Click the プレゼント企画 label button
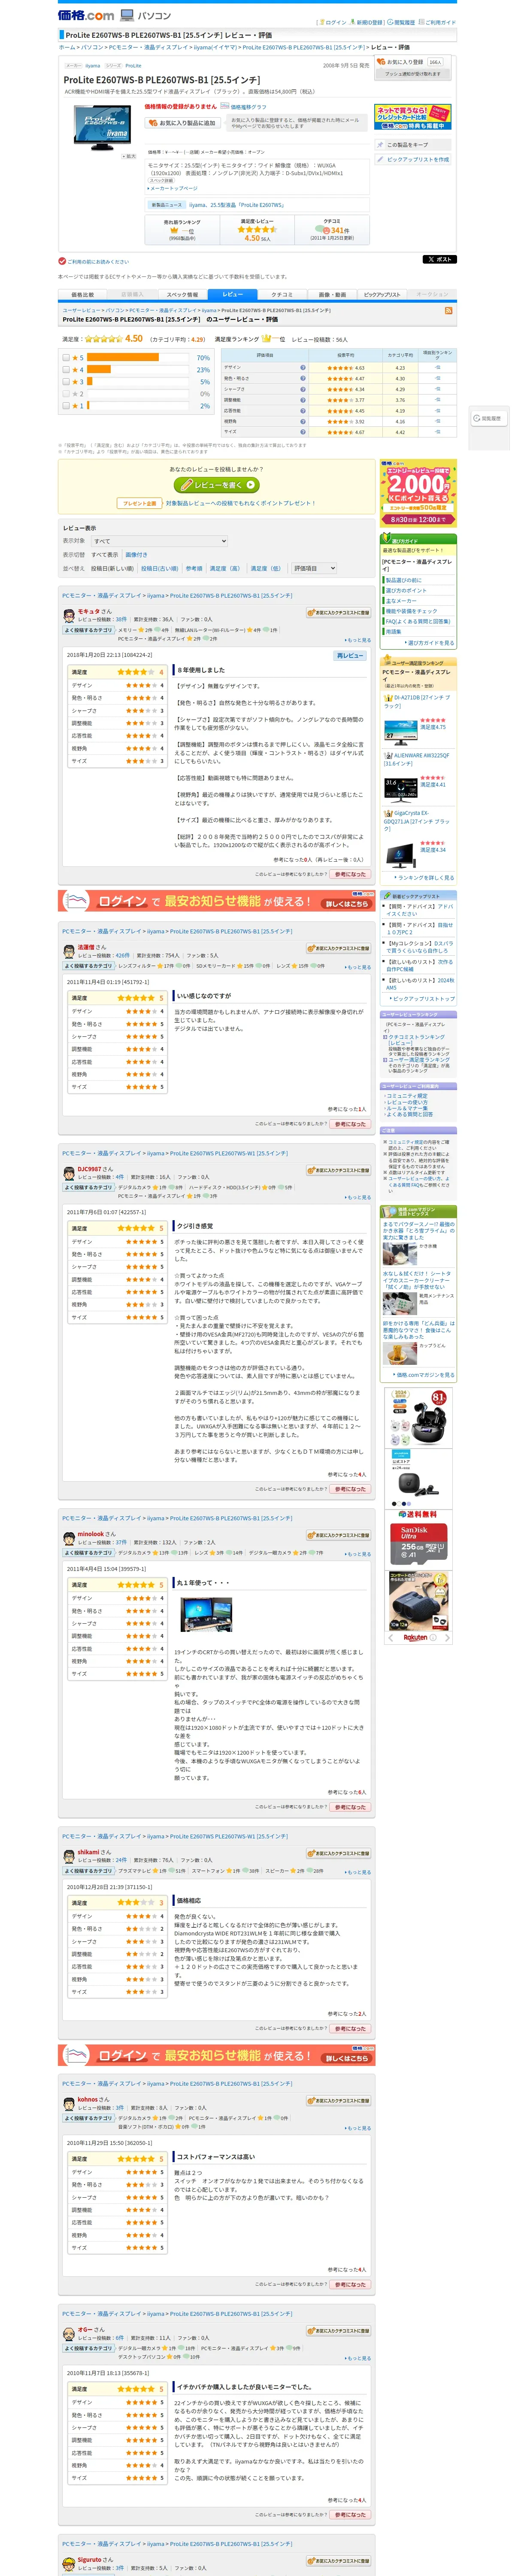 pos(139,503)
